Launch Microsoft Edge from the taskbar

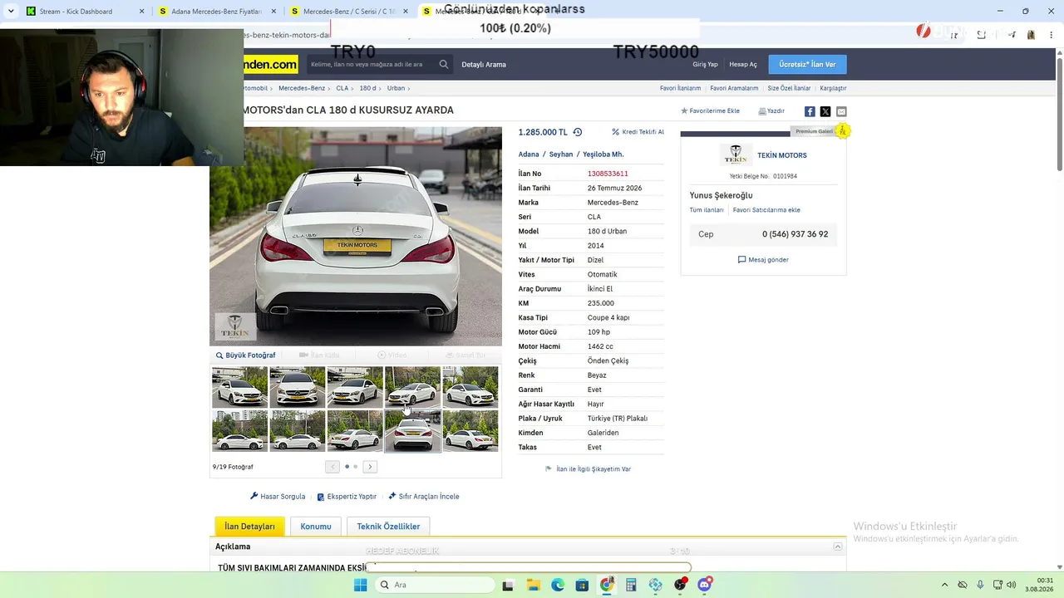558,585
